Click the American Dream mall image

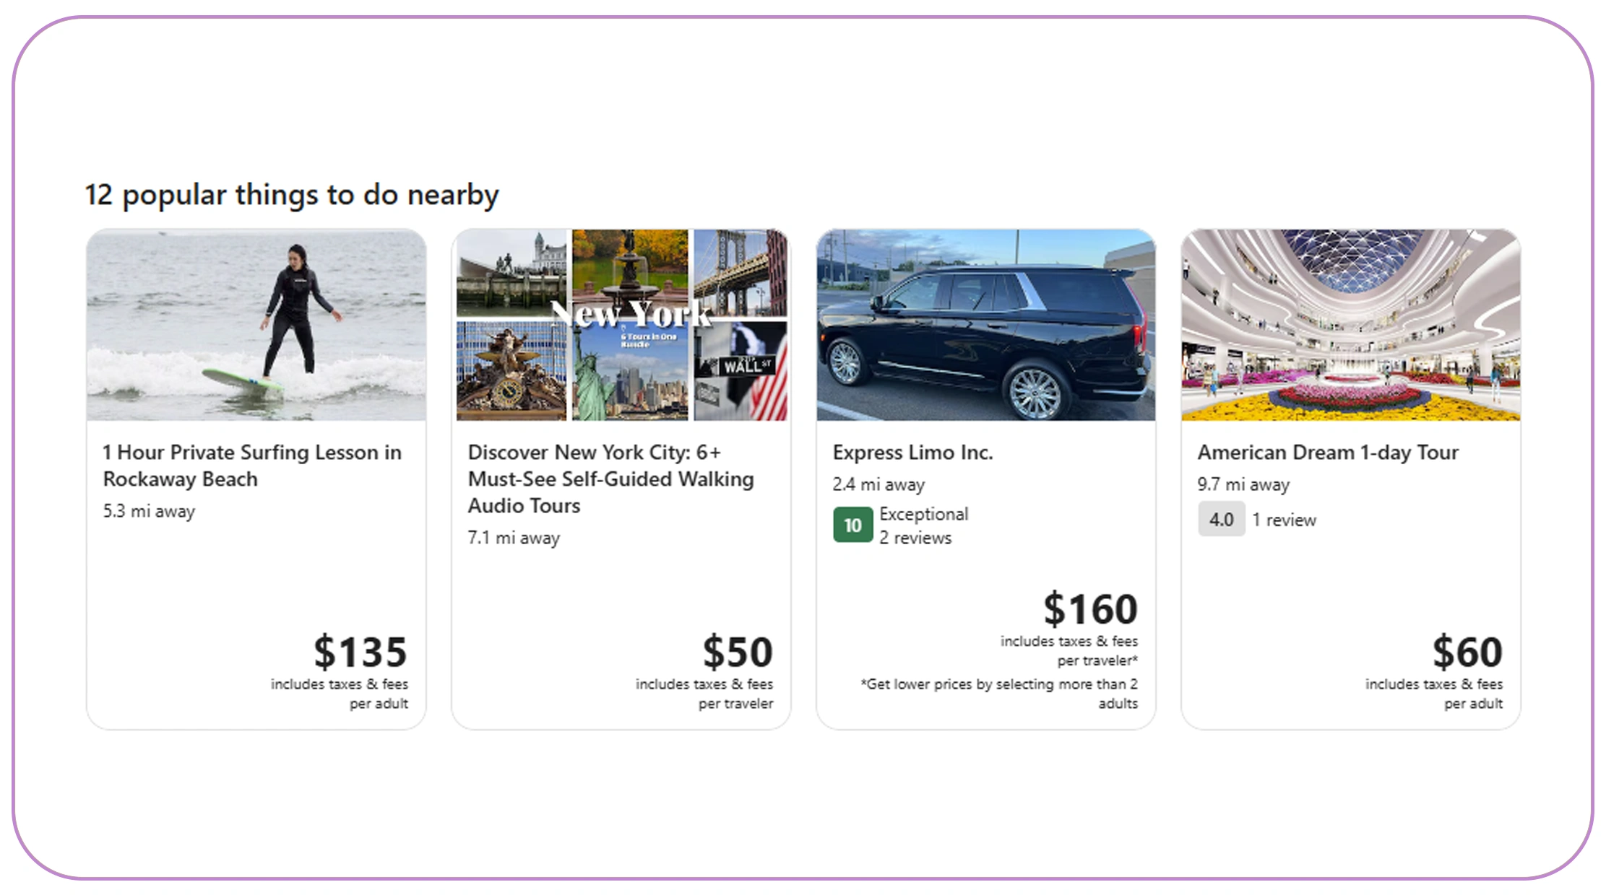(x=1350, y=325)
